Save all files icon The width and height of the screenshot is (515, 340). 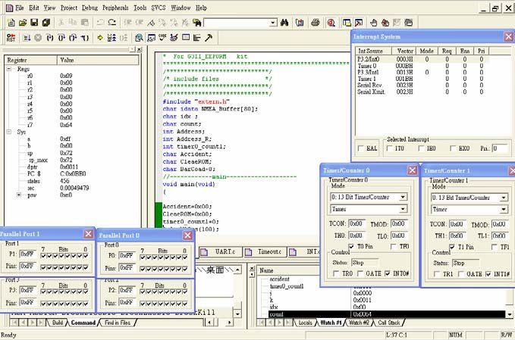tap(46, 23)
